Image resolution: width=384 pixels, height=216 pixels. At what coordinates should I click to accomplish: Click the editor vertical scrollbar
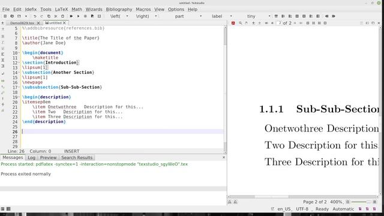[225, 89]
